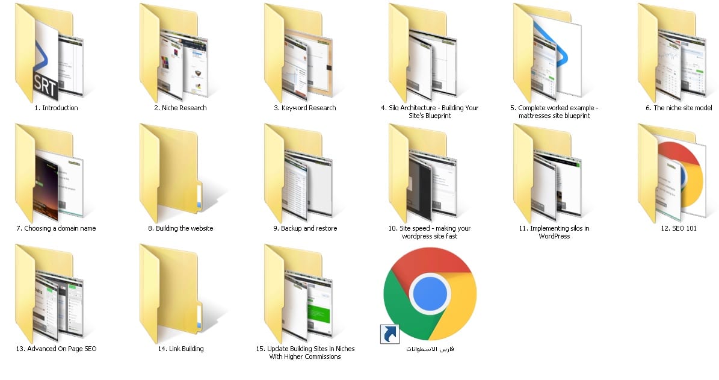Screen dimensions: 719x380
Task: Open the '3. Keyword Research' folder icon
Action: coord(298,53)
